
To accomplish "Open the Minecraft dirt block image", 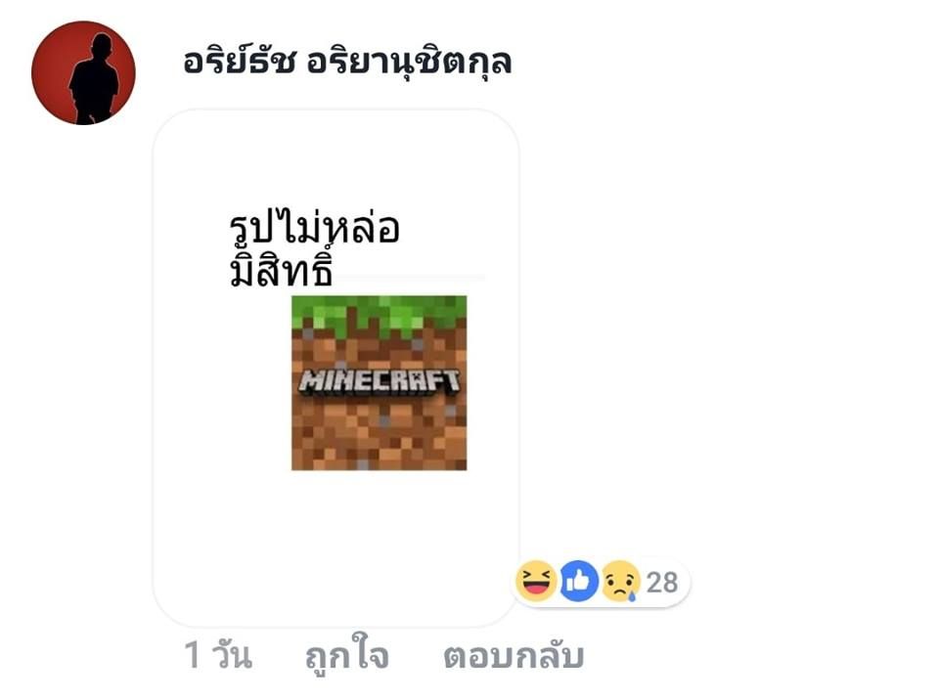I will tap(380, 382).
